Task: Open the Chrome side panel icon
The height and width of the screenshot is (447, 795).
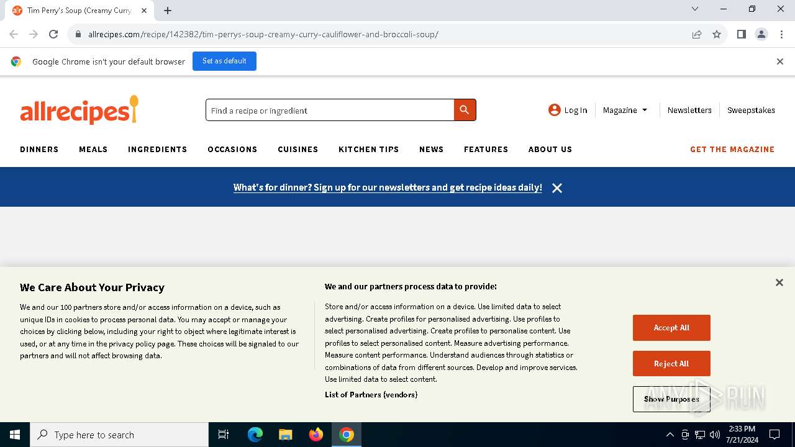Action: click(741, 34)
